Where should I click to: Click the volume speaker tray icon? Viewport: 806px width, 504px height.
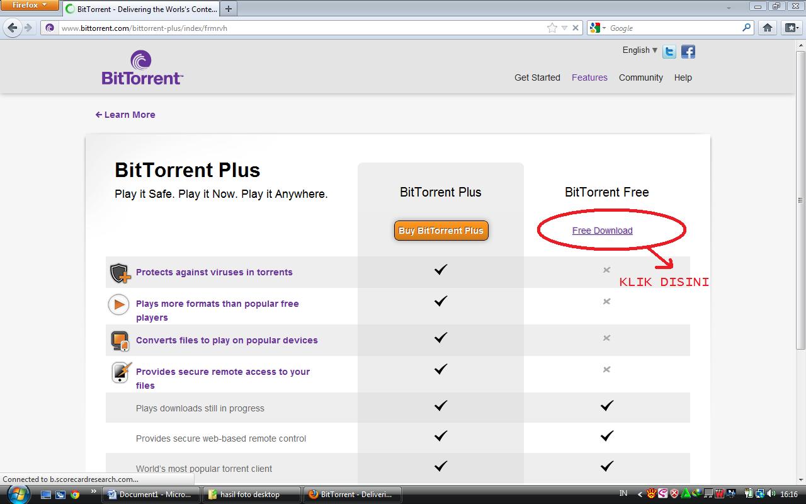[x=773, y=495]
